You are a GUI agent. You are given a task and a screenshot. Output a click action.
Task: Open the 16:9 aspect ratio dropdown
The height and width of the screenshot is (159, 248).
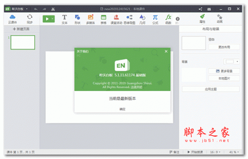215,152
